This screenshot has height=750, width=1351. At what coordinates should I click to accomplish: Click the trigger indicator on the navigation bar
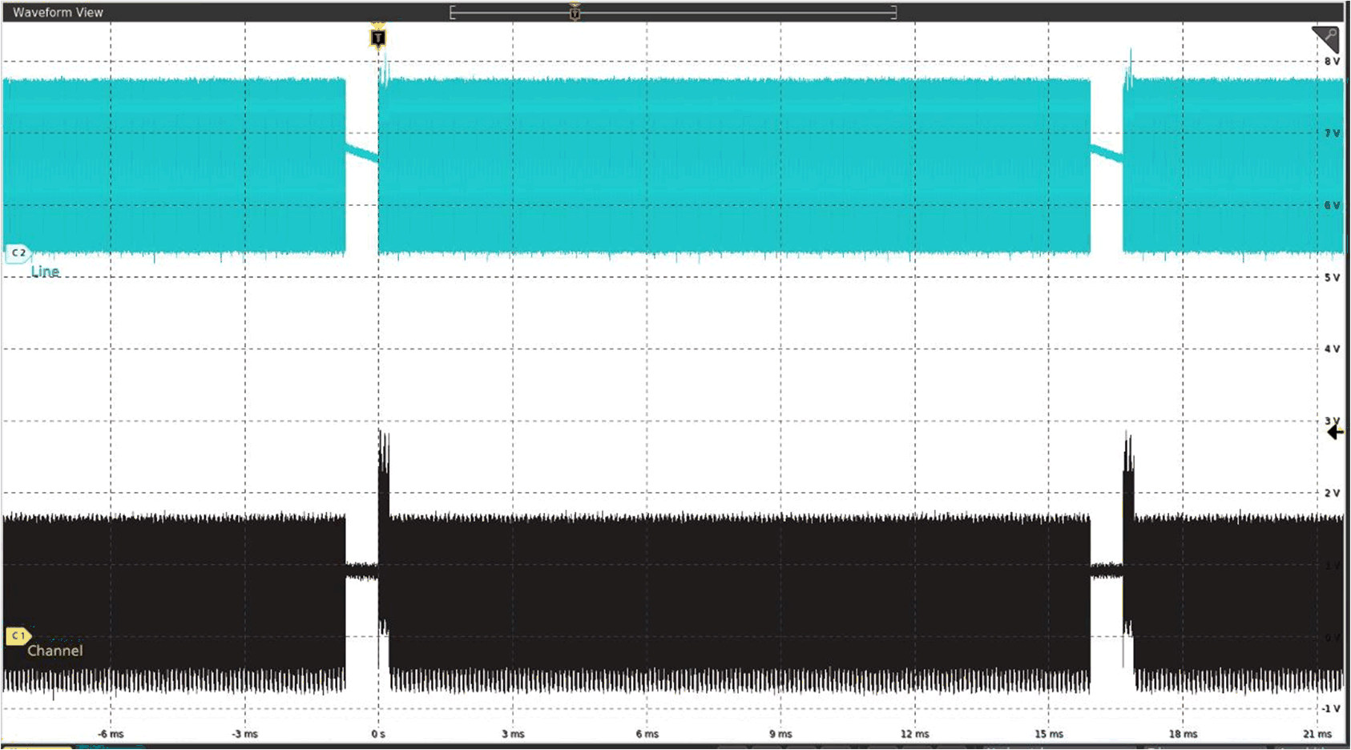point(575,12)
